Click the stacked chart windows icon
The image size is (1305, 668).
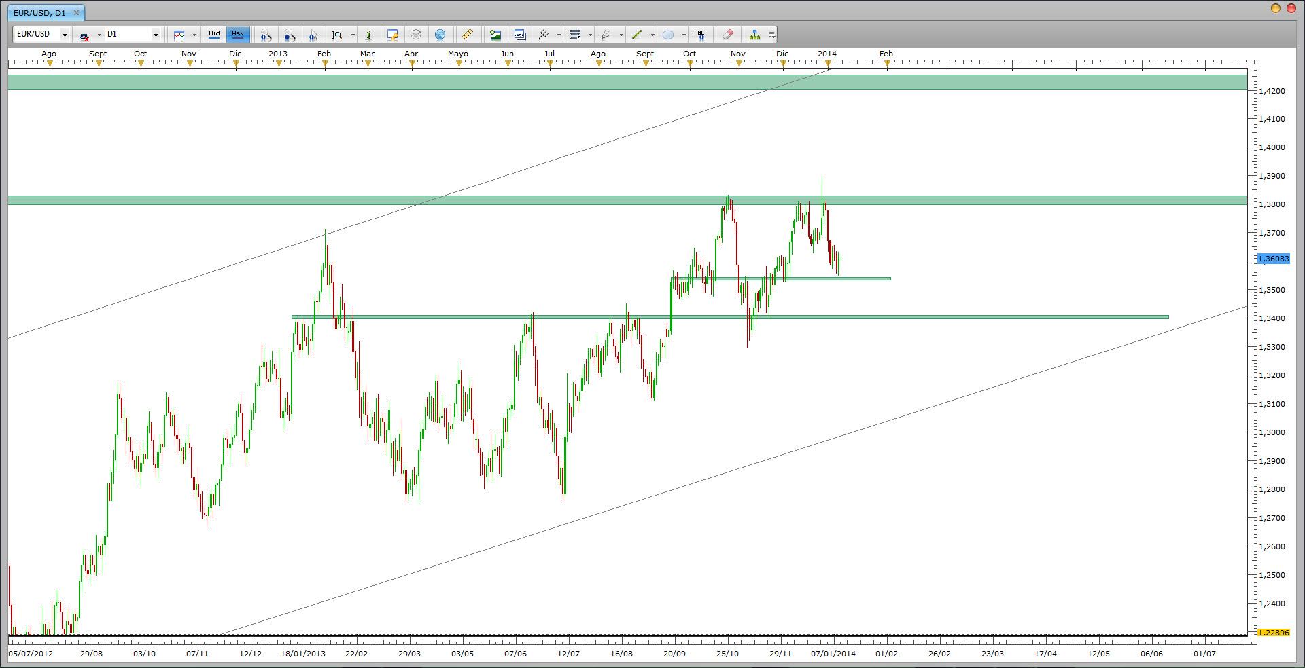pyautogui.click(x=520, y=35)
